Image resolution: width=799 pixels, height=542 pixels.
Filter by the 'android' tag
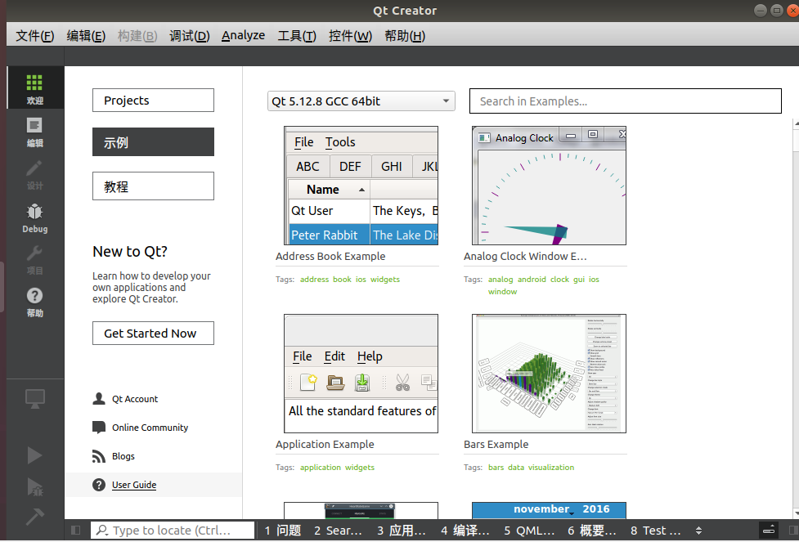pos(532,279)
